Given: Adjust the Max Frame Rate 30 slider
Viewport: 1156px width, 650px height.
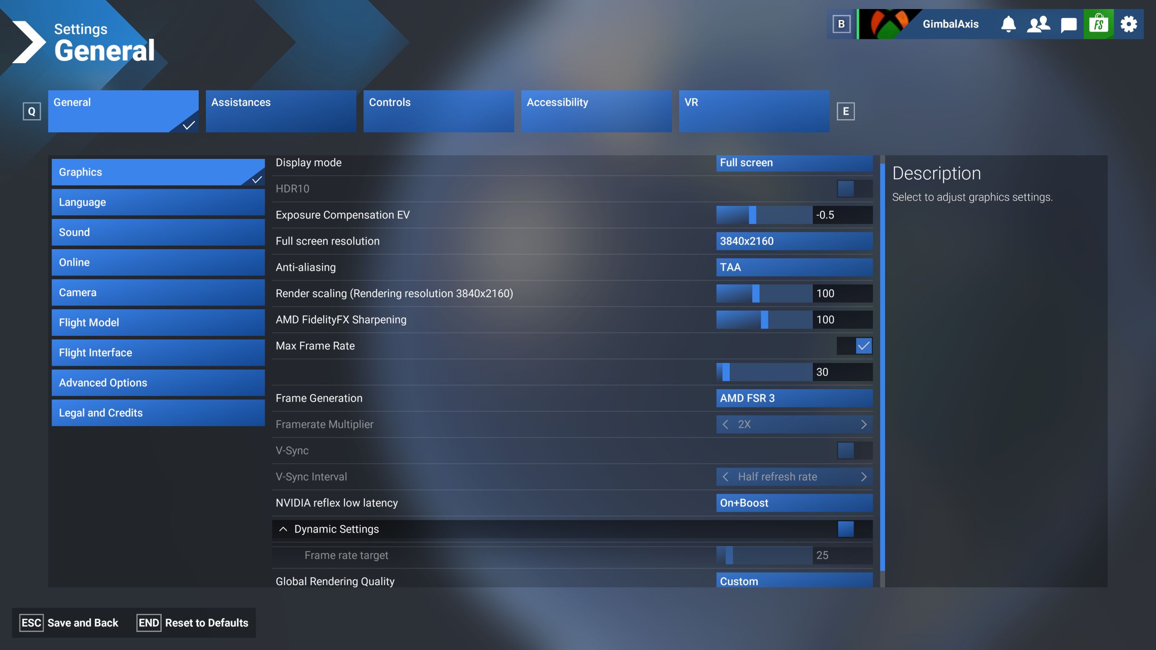Looking at the screenshot, I should click(x=764, y=372).
